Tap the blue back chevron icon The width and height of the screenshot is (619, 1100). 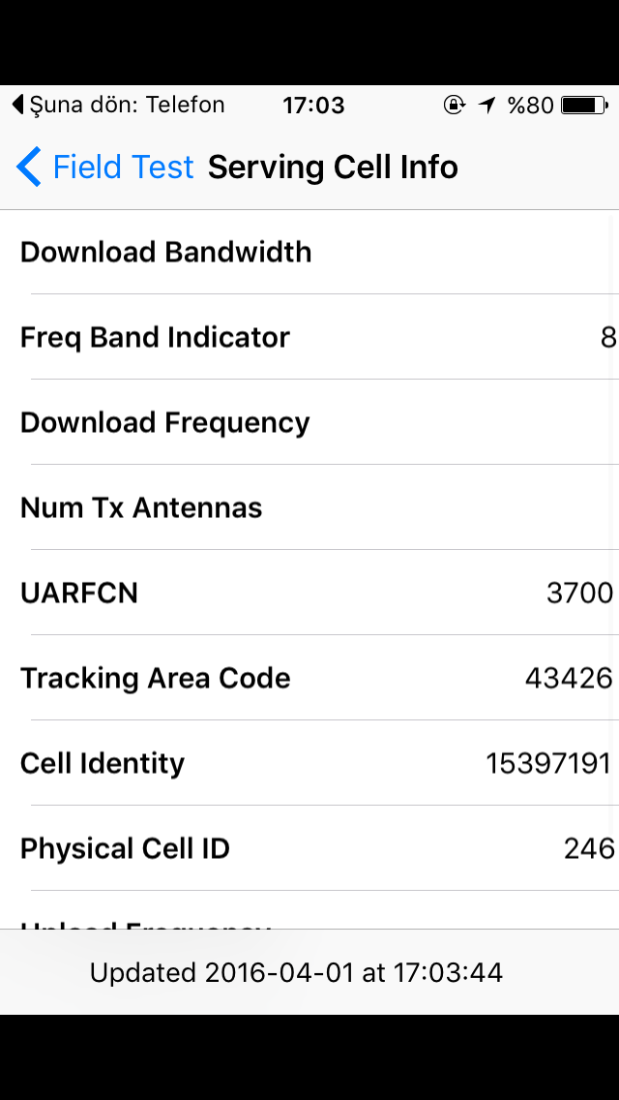[29, 167]
